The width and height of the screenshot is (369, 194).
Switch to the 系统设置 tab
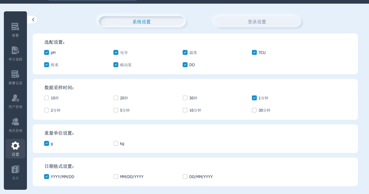click(x=142, y=22)
